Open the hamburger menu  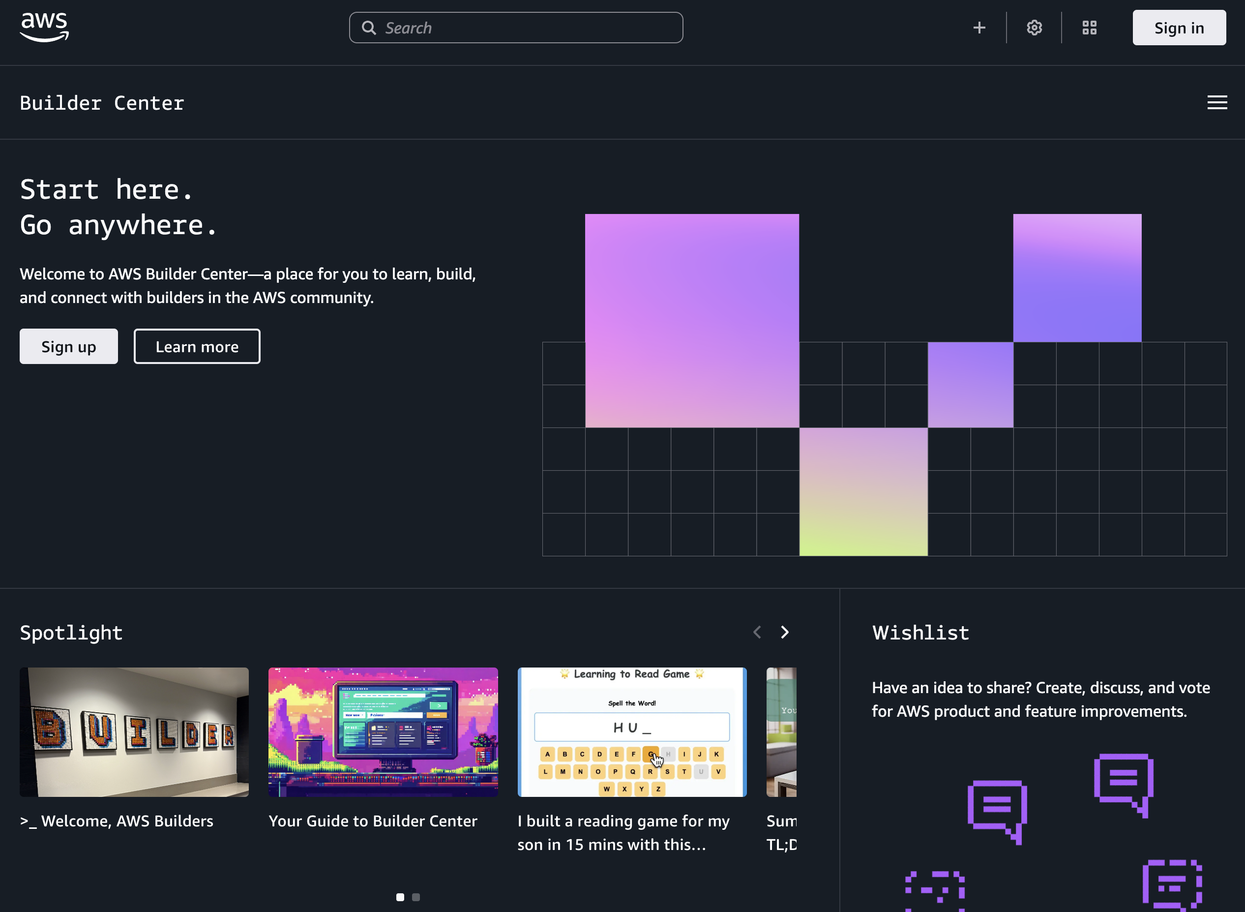pyautogui.click(x=1217, y=103)
